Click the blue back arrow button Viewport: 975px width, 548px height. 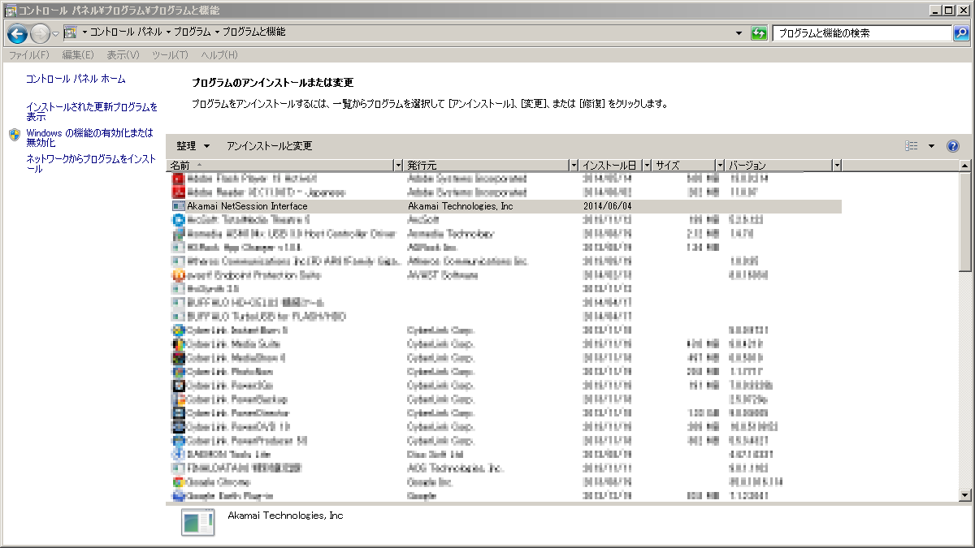coord(18,33)
